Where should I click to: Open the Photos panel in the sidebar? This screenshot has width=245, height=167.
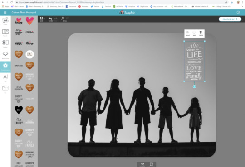tap(5, 21)
